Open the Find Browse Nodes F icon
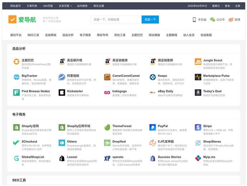Viewport: 247px width, 186px height. click(16, 92)
